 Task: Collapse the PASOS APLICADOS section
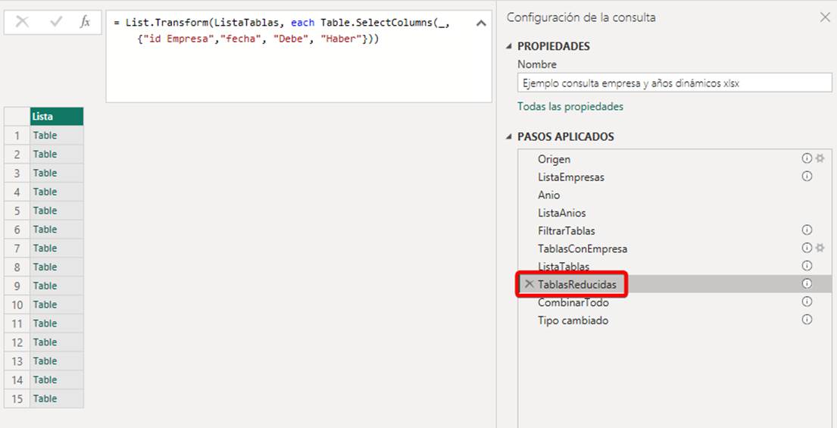click(509, 137)
